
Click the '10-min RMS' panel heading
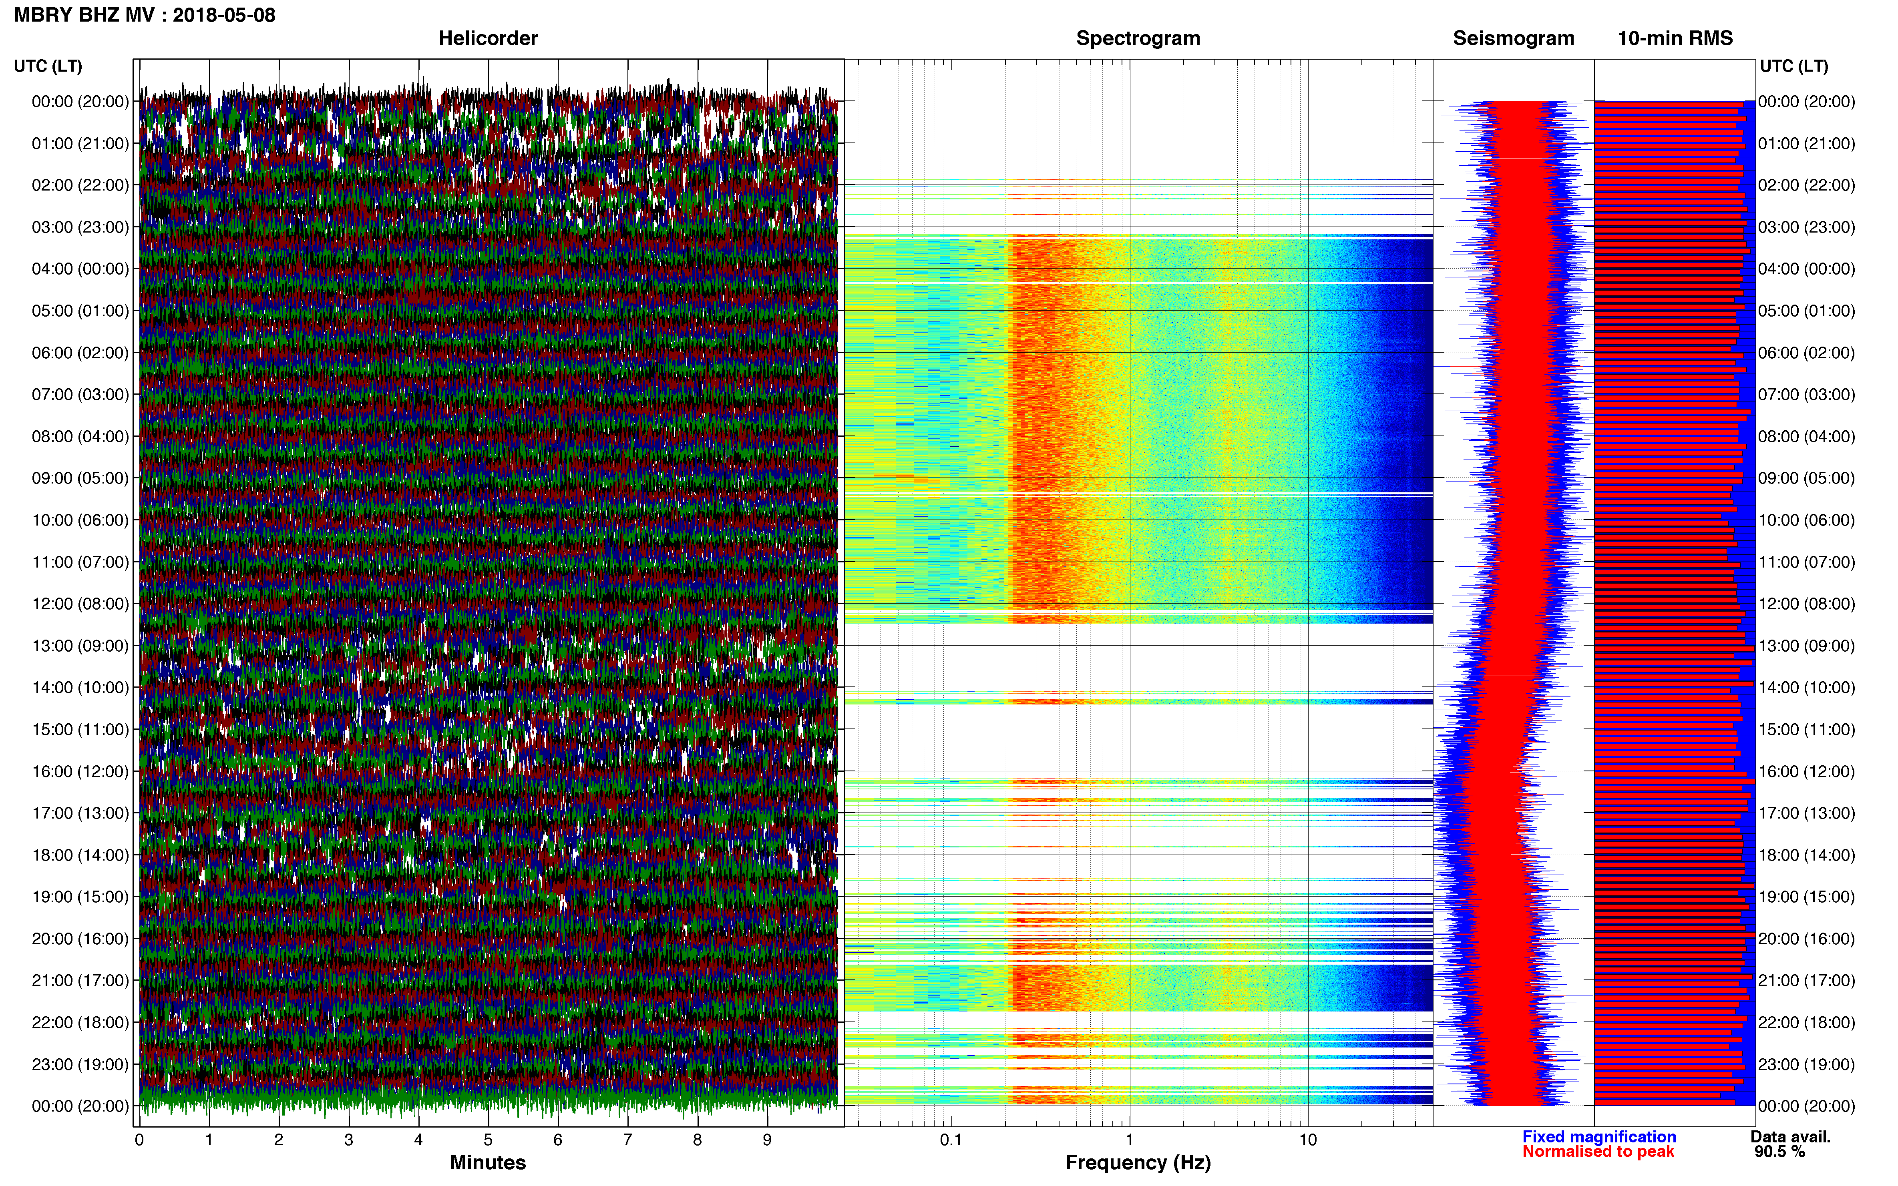coord(1675,38)
